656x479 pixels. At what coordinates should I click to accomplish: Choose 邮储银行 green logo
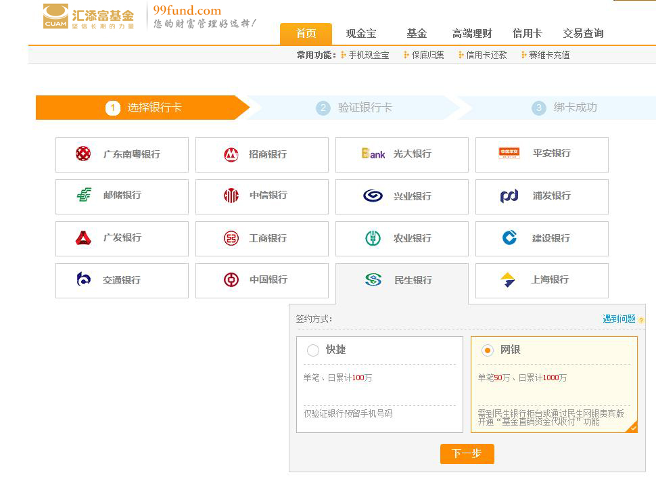coord(84,195)
